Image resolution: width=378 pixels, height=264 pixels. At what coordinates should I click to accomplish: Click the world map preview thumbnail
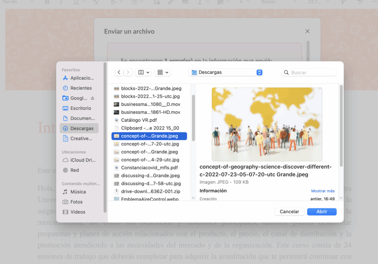coord(267,124)
